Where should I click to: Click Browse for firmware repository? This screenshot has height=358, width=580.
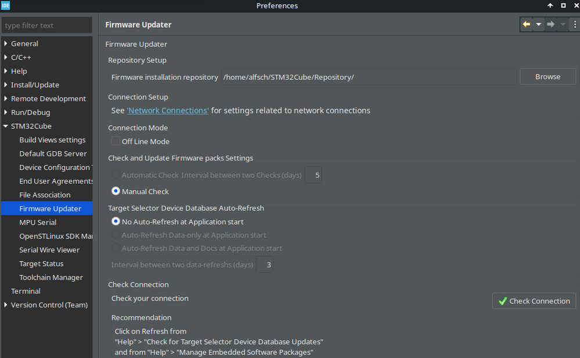[548, 77]
